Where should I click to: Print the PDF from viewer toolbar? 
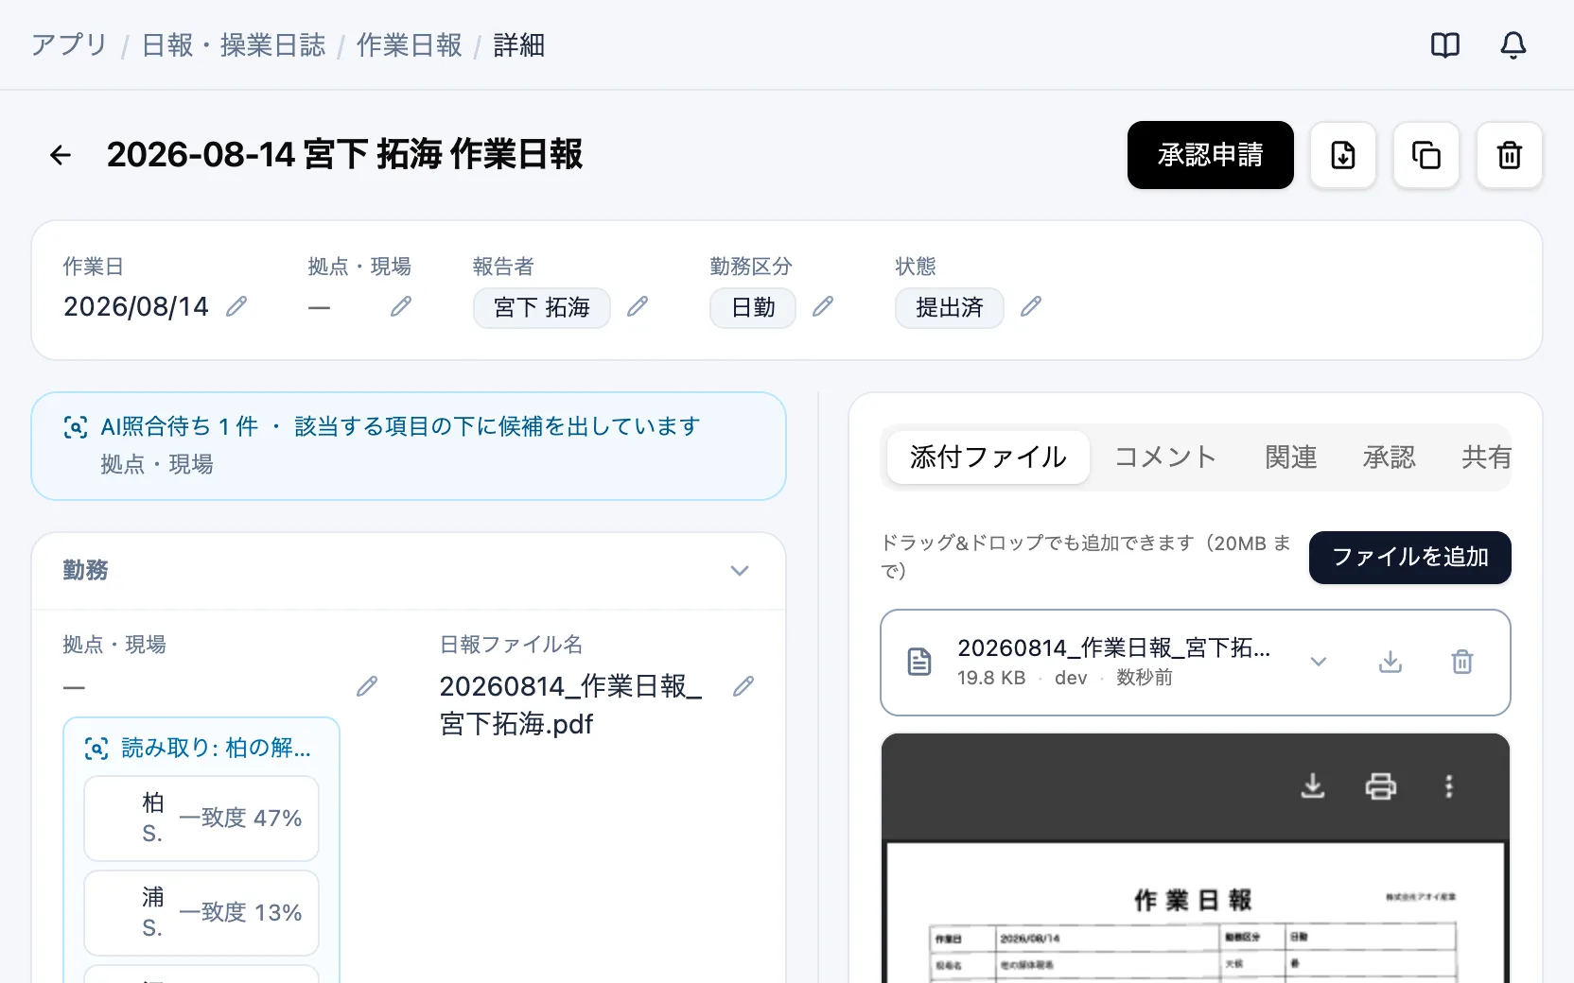click(1381, 785)
